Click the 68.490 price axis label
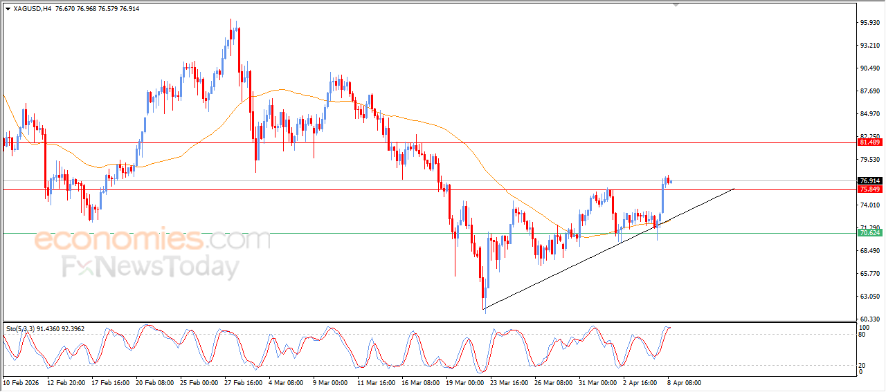Viewport: 886px width, 392px height. 870,250
